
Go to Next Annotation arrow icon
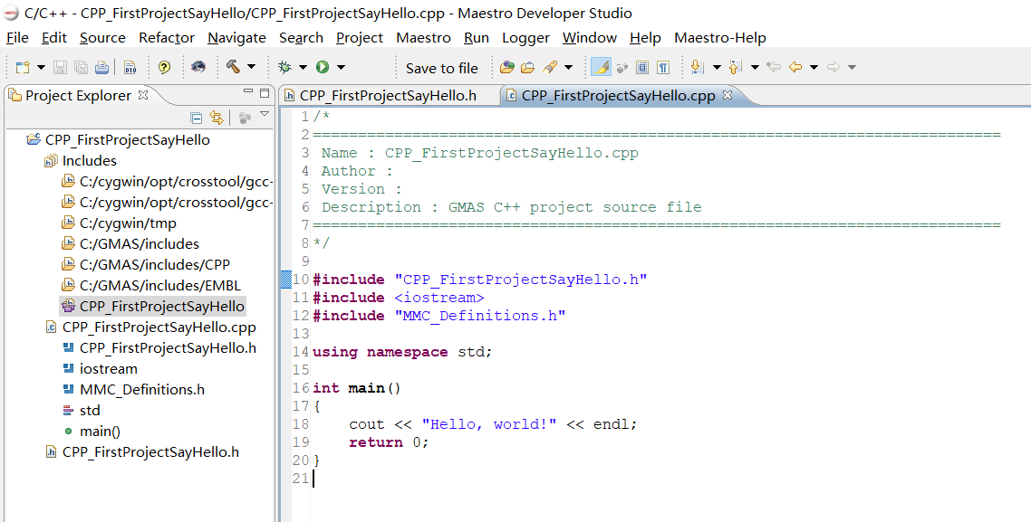(x=698, y=67)
